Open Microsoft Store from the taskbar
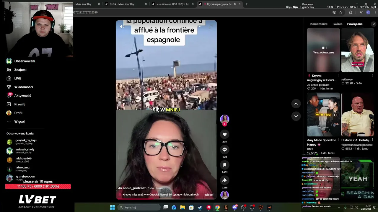Viewport: 378px width, 212px height. click(x=191, y=207)
